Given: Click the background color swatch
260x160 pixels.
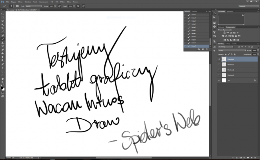Looking at the screenshot, I should click(3, 89).
